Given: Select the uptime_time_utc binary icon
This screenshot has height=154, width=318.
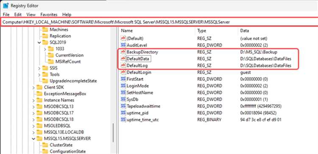Looking at the screenshot, I should [123, 120].
